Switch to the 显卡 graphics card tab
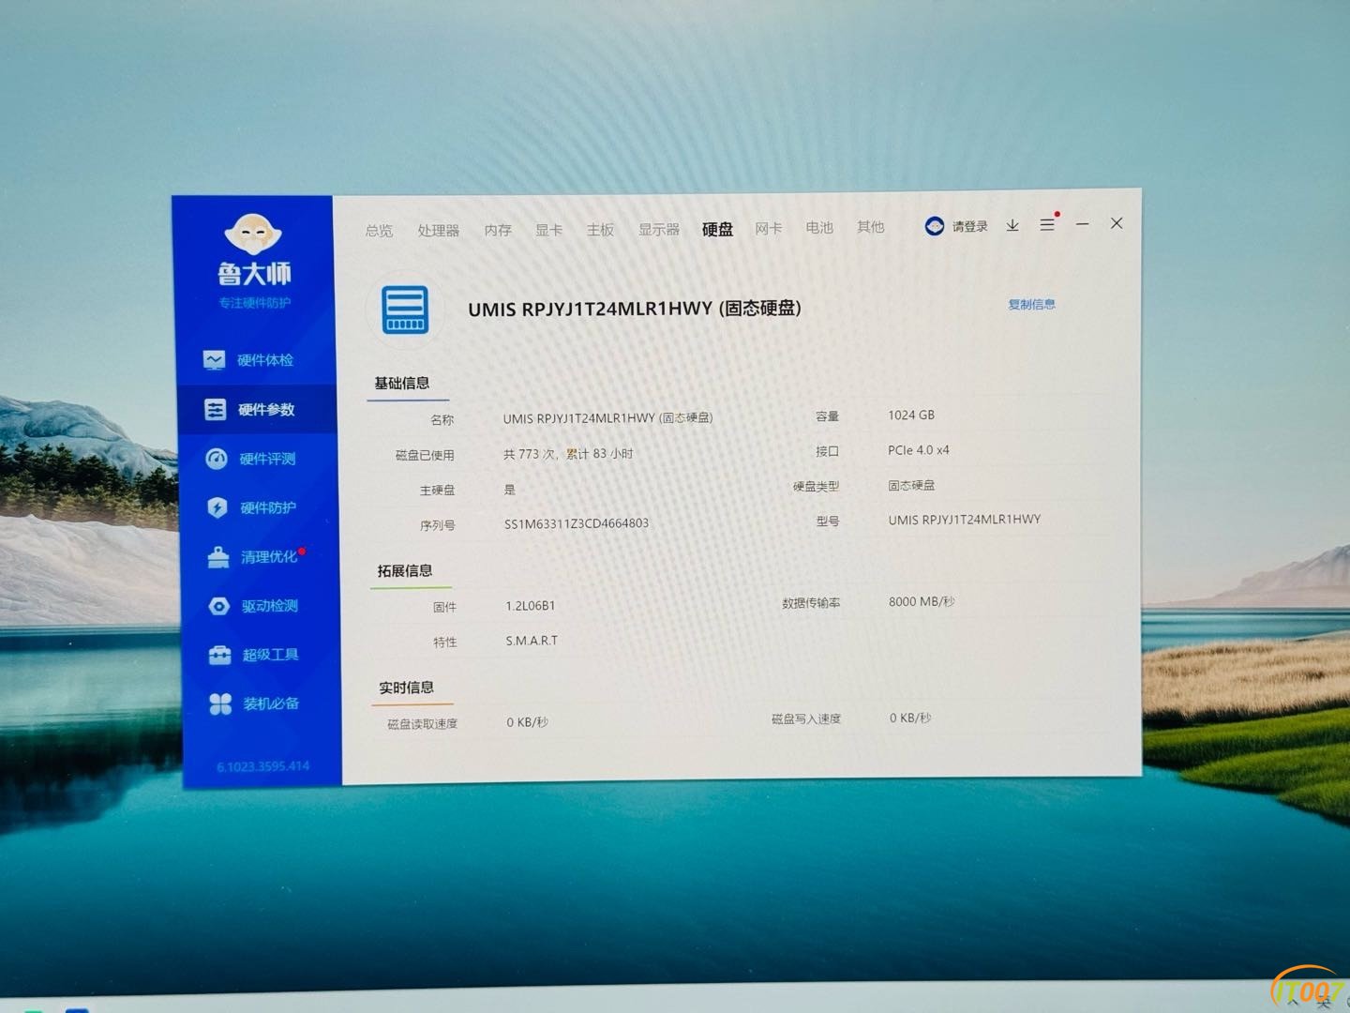 pyautogui.click(x=548, y=230)
